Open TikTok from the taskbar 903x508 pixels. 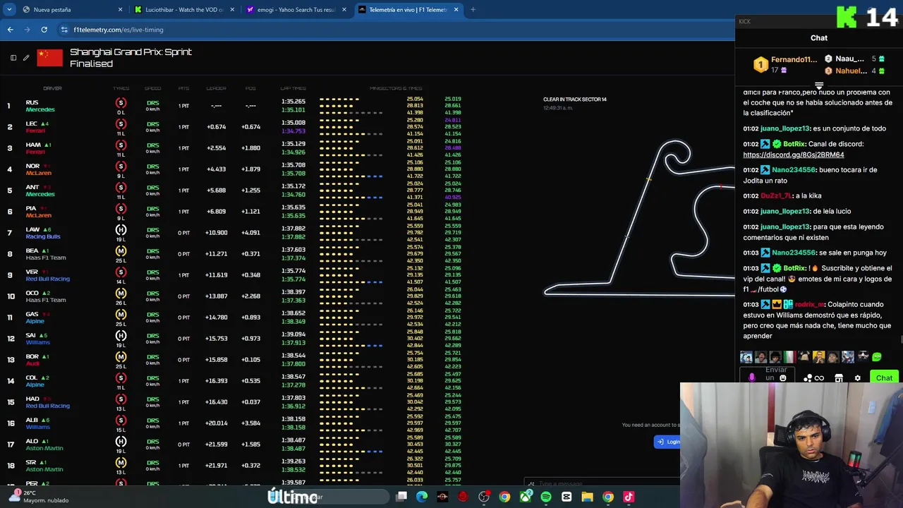(x=629, y=497)
